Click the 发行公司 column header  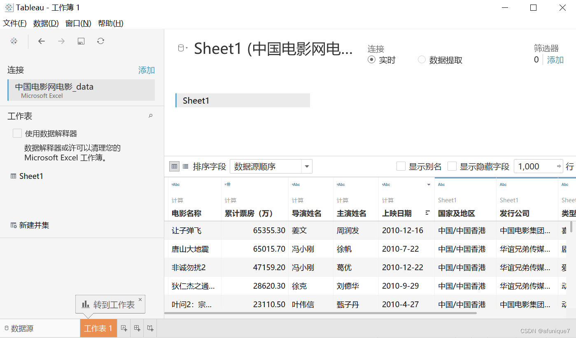coord(515,213)
